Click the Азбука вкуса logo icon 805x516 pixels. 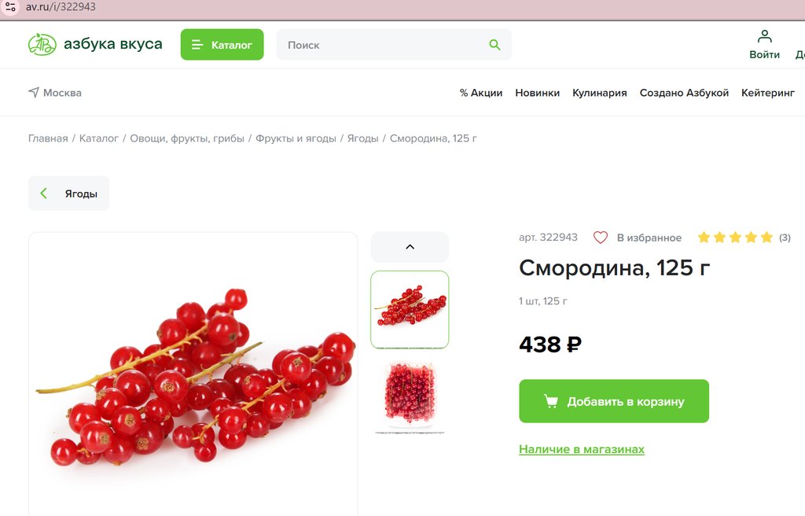[x=42, y=44]
